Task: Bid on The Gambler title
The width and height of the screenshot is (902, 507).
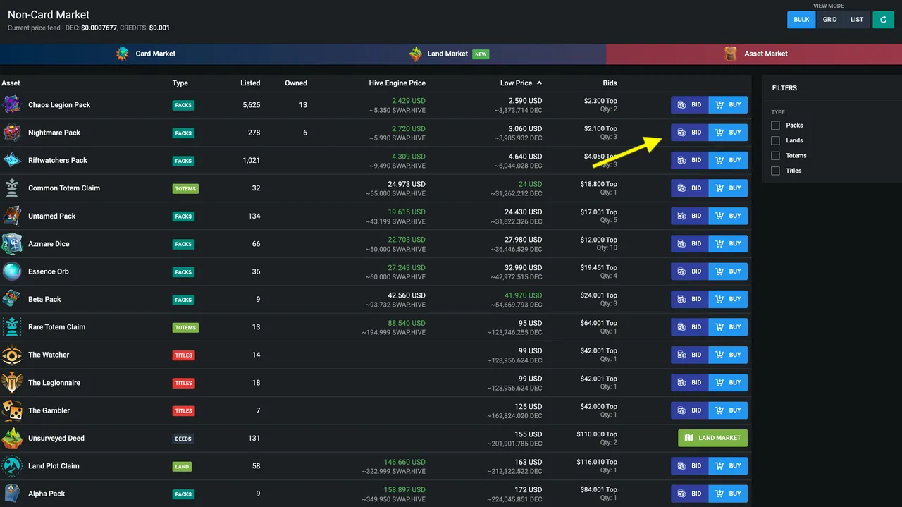Action: tap(689, 410)
